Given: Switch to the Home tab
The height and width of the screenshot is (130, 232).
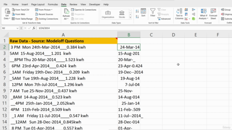Looking at the screenshot, I should pos(15,4).
